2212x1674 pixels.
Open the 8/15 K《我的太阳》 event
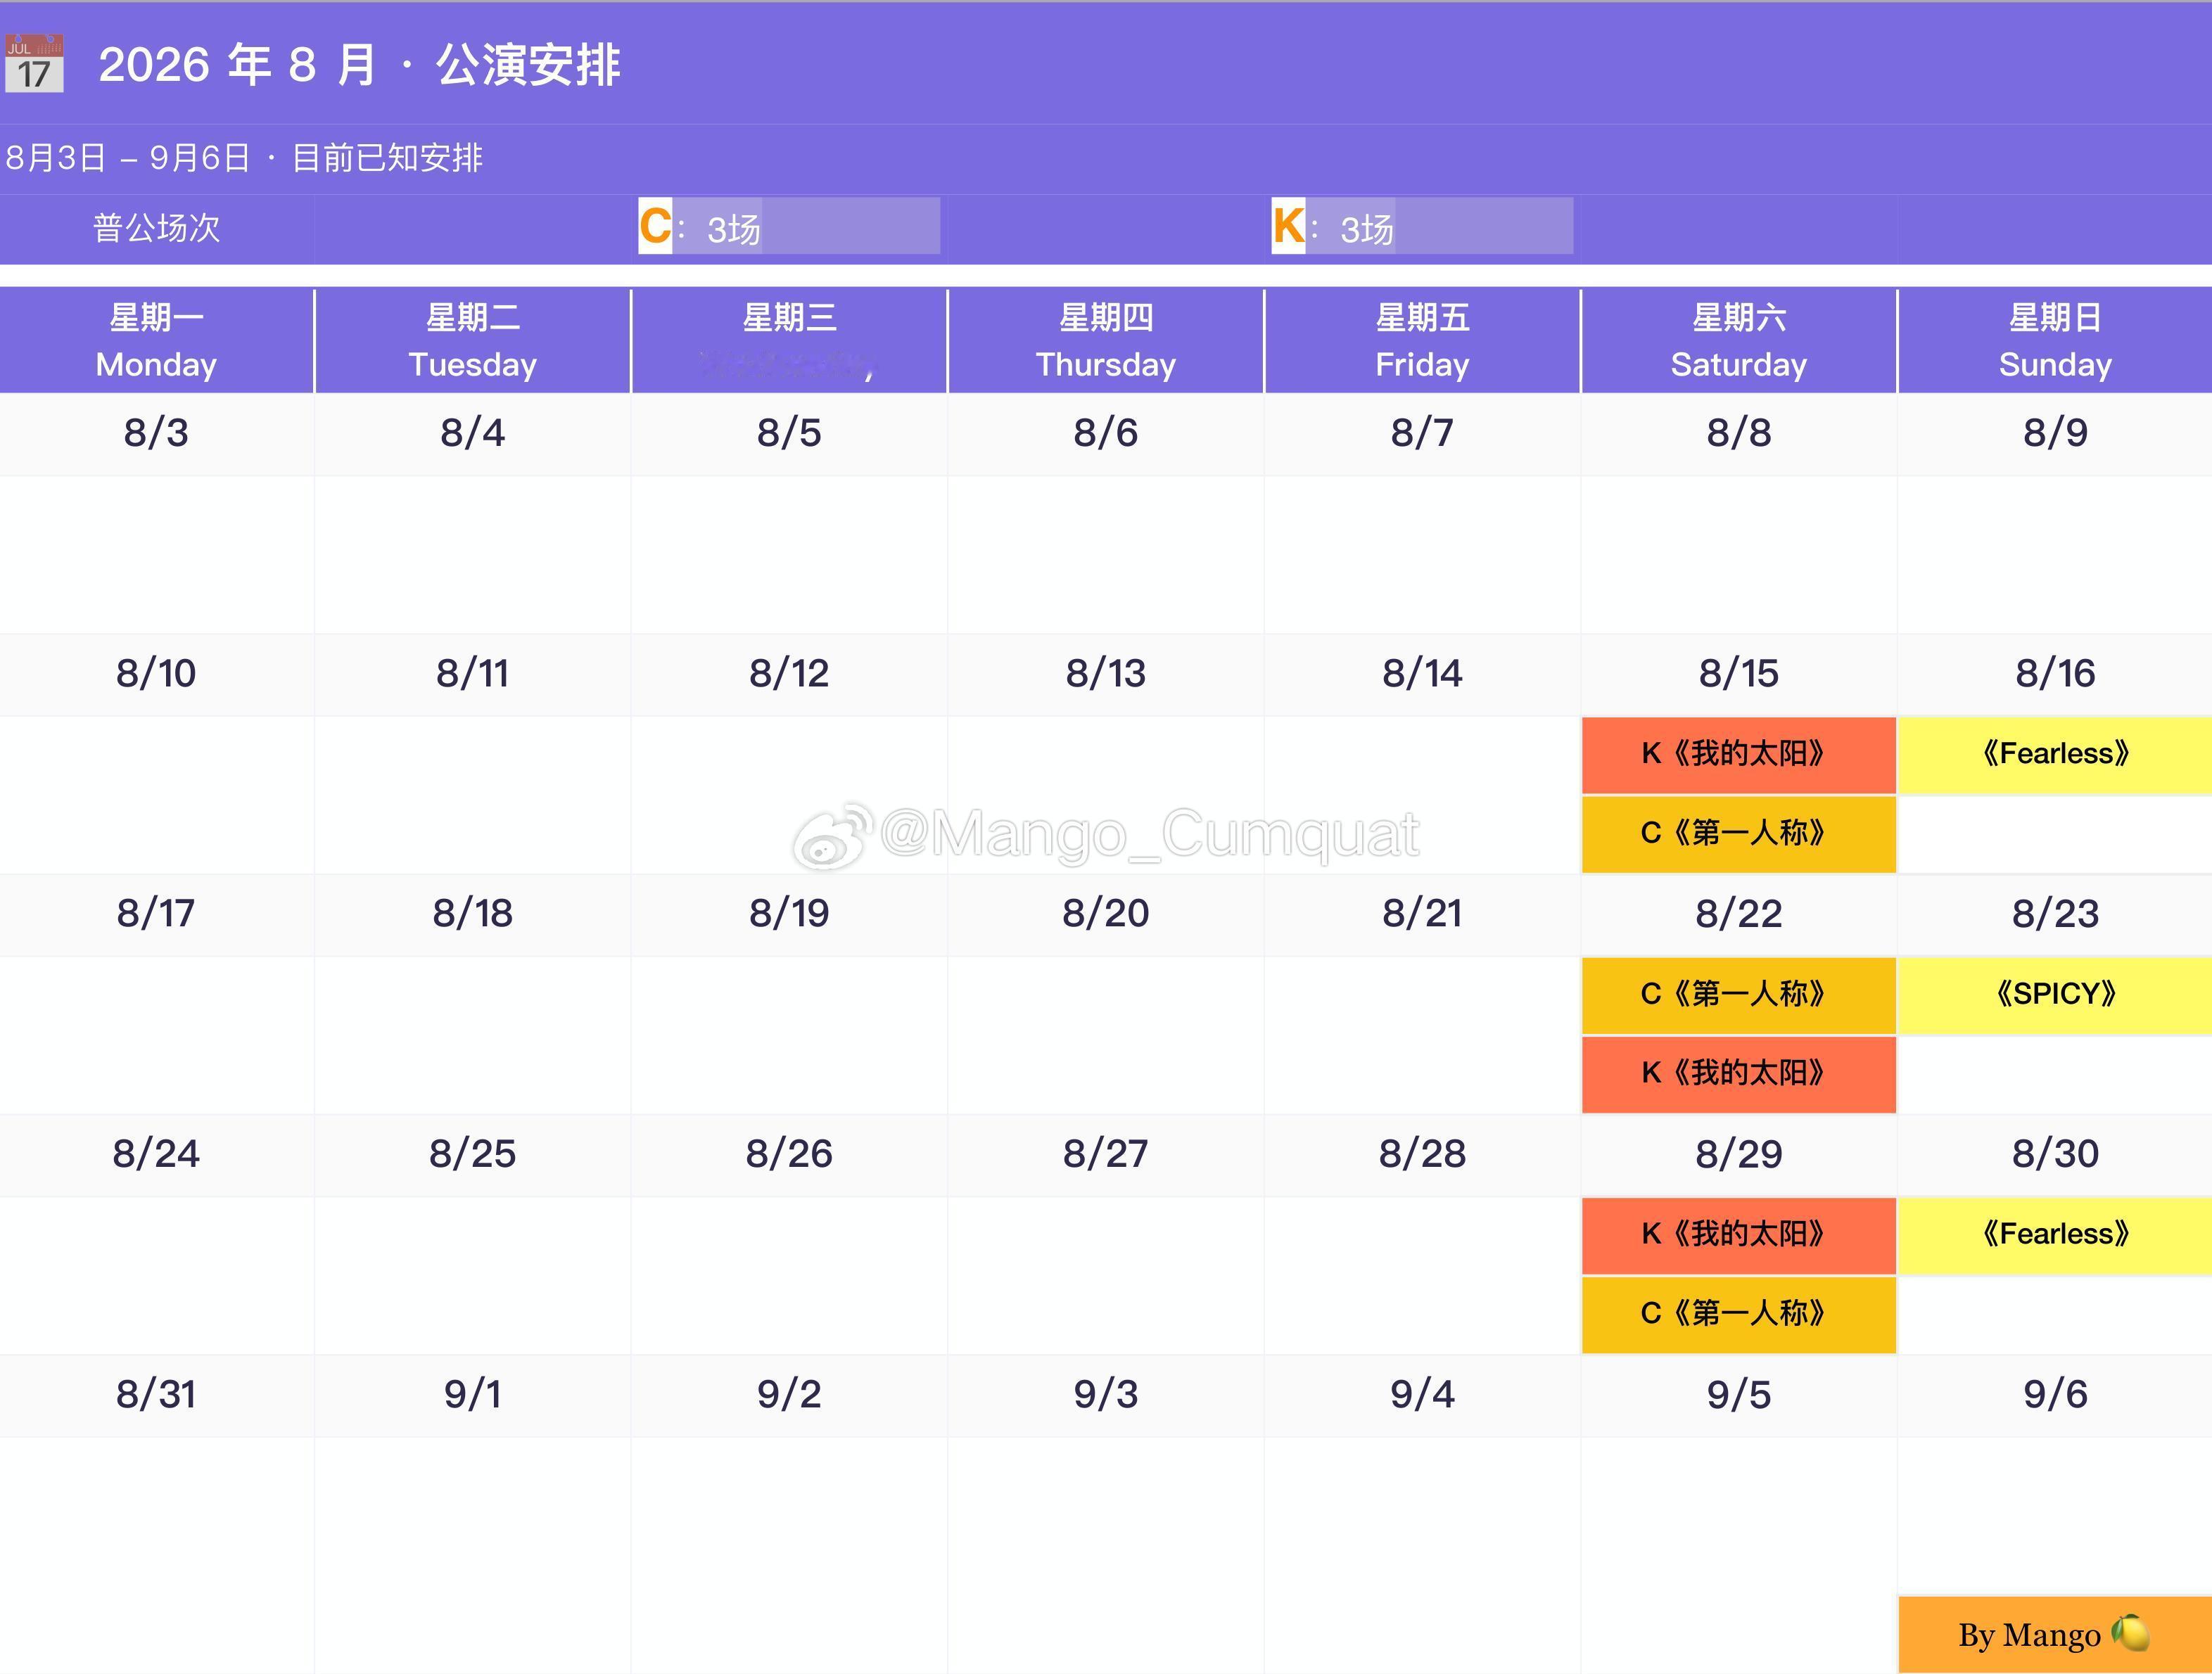(x=1739, y=755)
